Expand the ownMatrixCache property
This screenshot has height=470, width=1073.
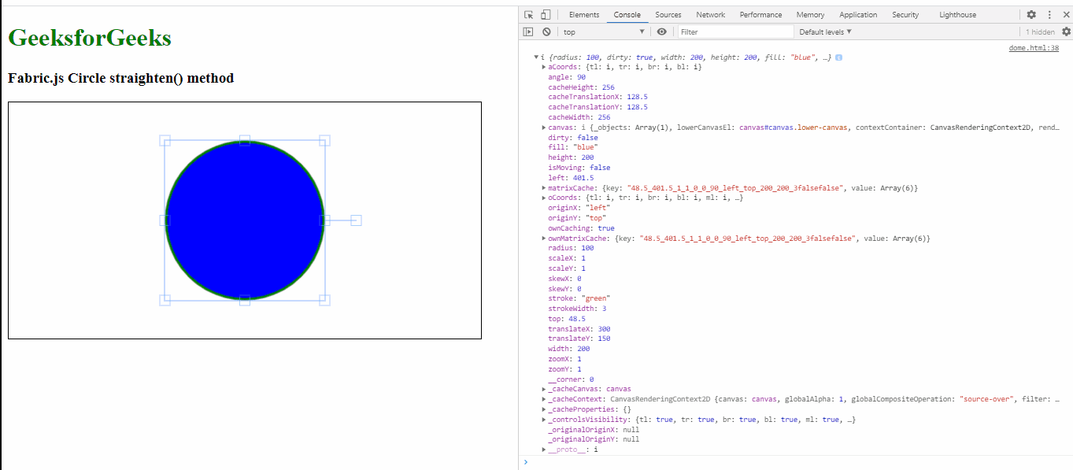coord(544,238)
